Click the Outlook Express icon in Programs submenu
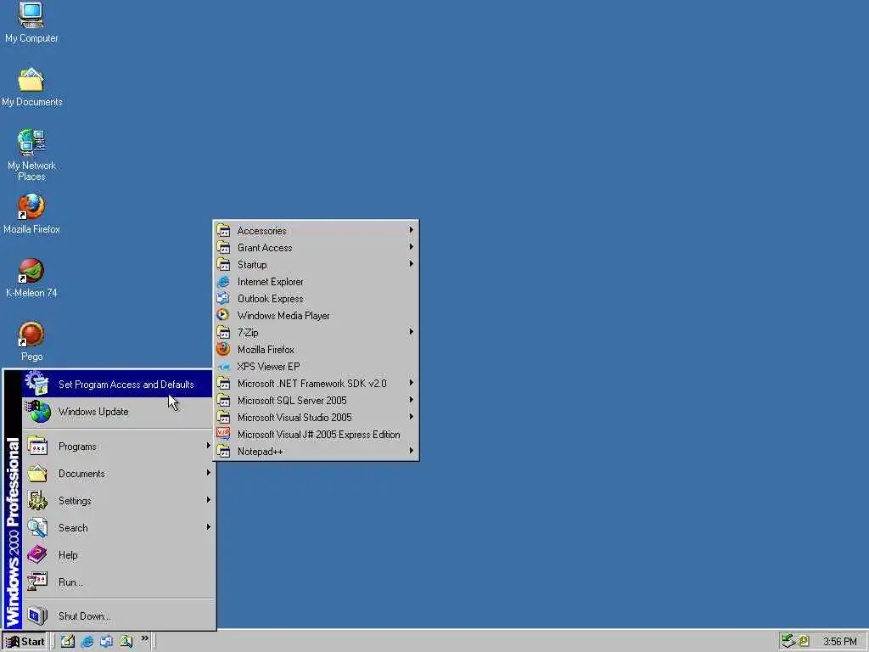The image size is (869, 652). point(223,298)
